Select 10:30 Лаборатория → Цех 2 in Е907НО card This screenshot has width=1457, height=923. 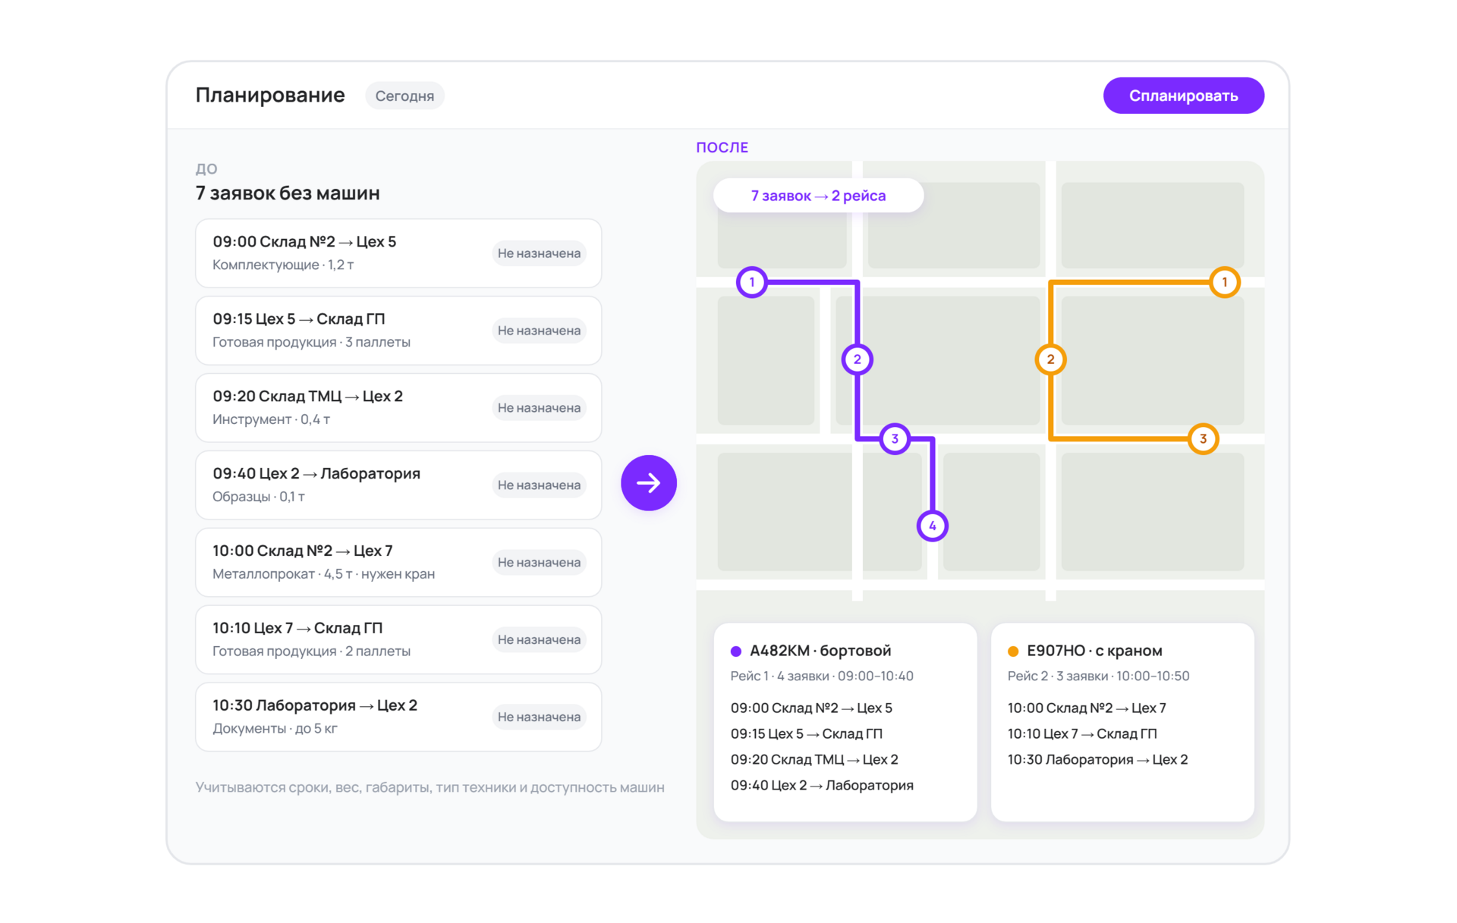tap(1097, 759)
